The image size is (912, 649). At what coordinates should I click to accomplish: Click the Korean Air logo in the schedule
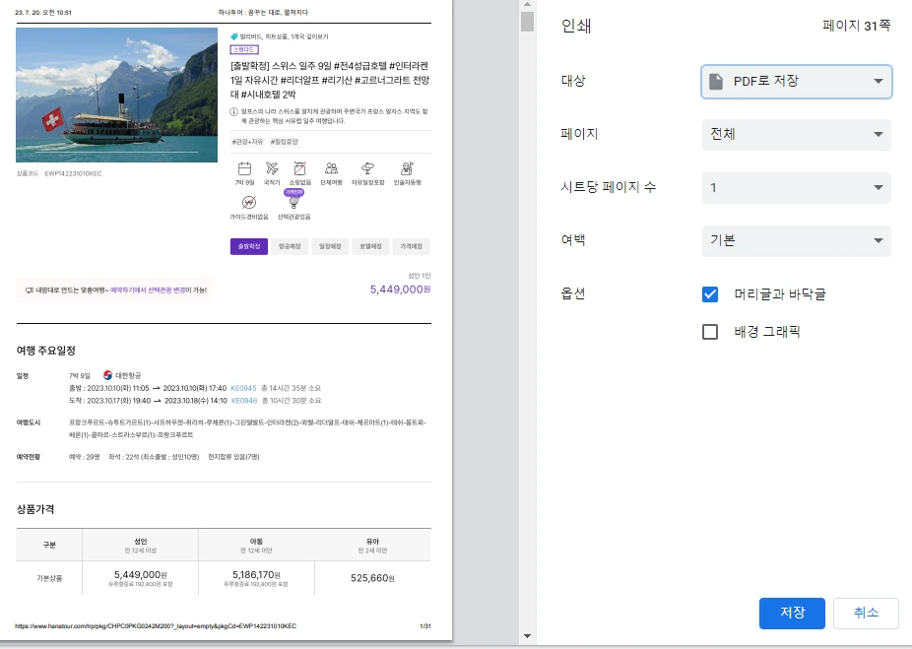coord(107,375)
